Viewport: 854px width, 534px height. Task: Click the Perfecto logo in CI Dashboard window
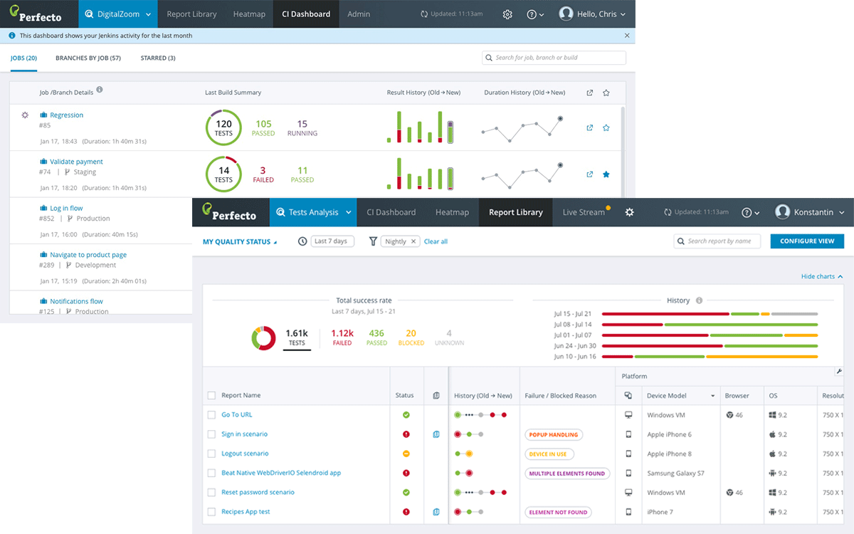pos(35,14)
